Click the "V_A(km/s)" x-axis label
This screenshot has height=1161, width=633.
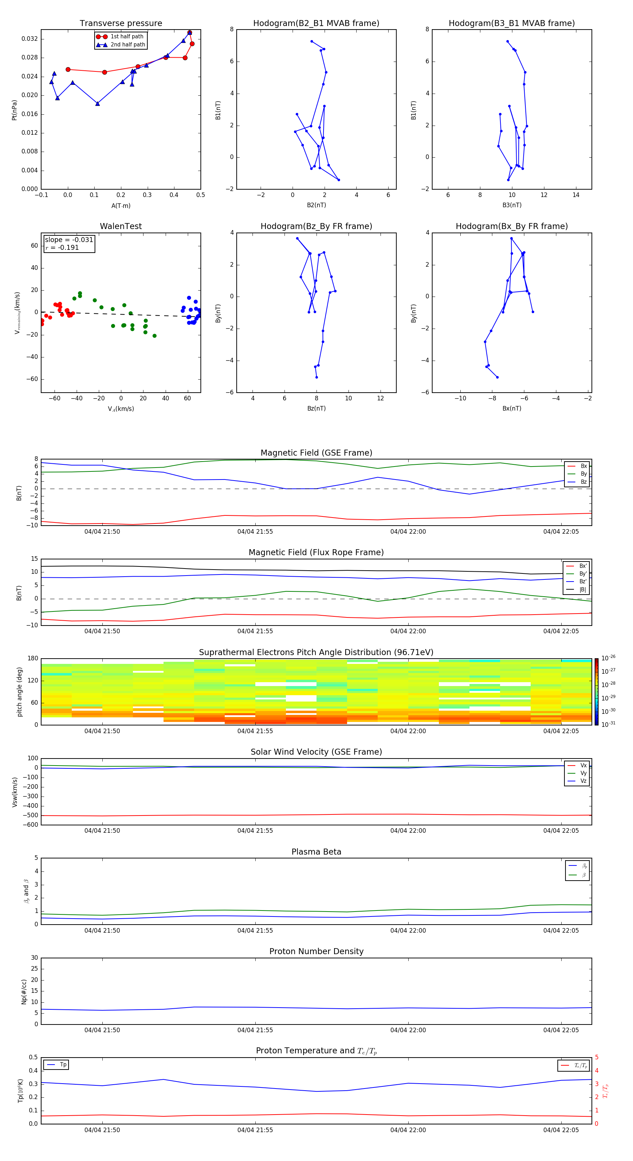coord(121,409)
